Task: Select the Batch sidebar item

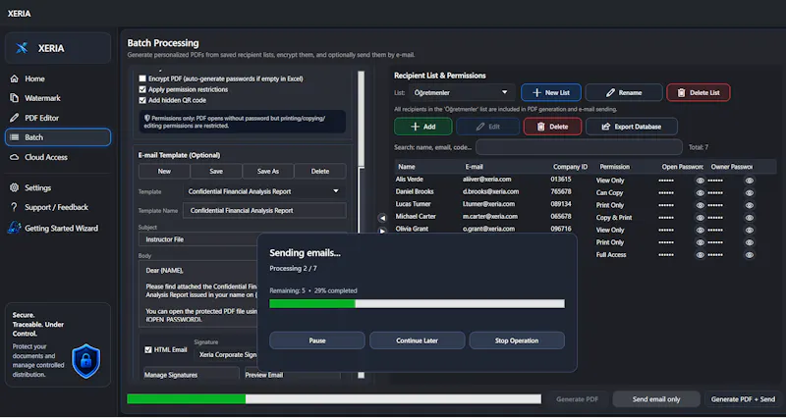Action: click(58, 137)
